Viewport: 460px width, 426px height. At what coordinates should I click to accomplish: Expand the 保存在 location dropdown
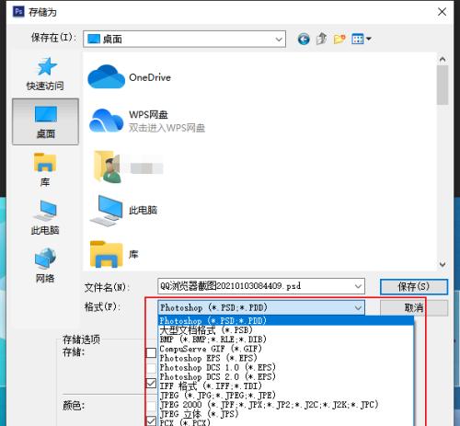click(x=279, y=40)
